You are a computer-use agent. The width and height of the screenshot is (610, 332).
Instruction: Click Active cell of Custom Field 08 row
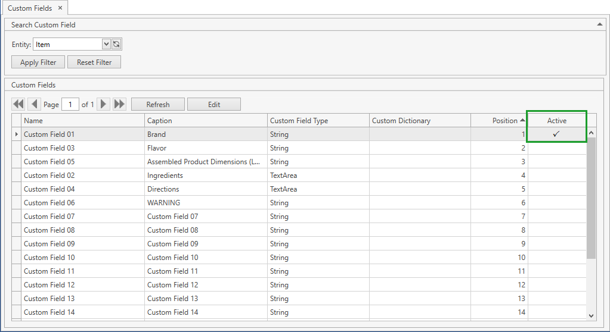point(557,230)
